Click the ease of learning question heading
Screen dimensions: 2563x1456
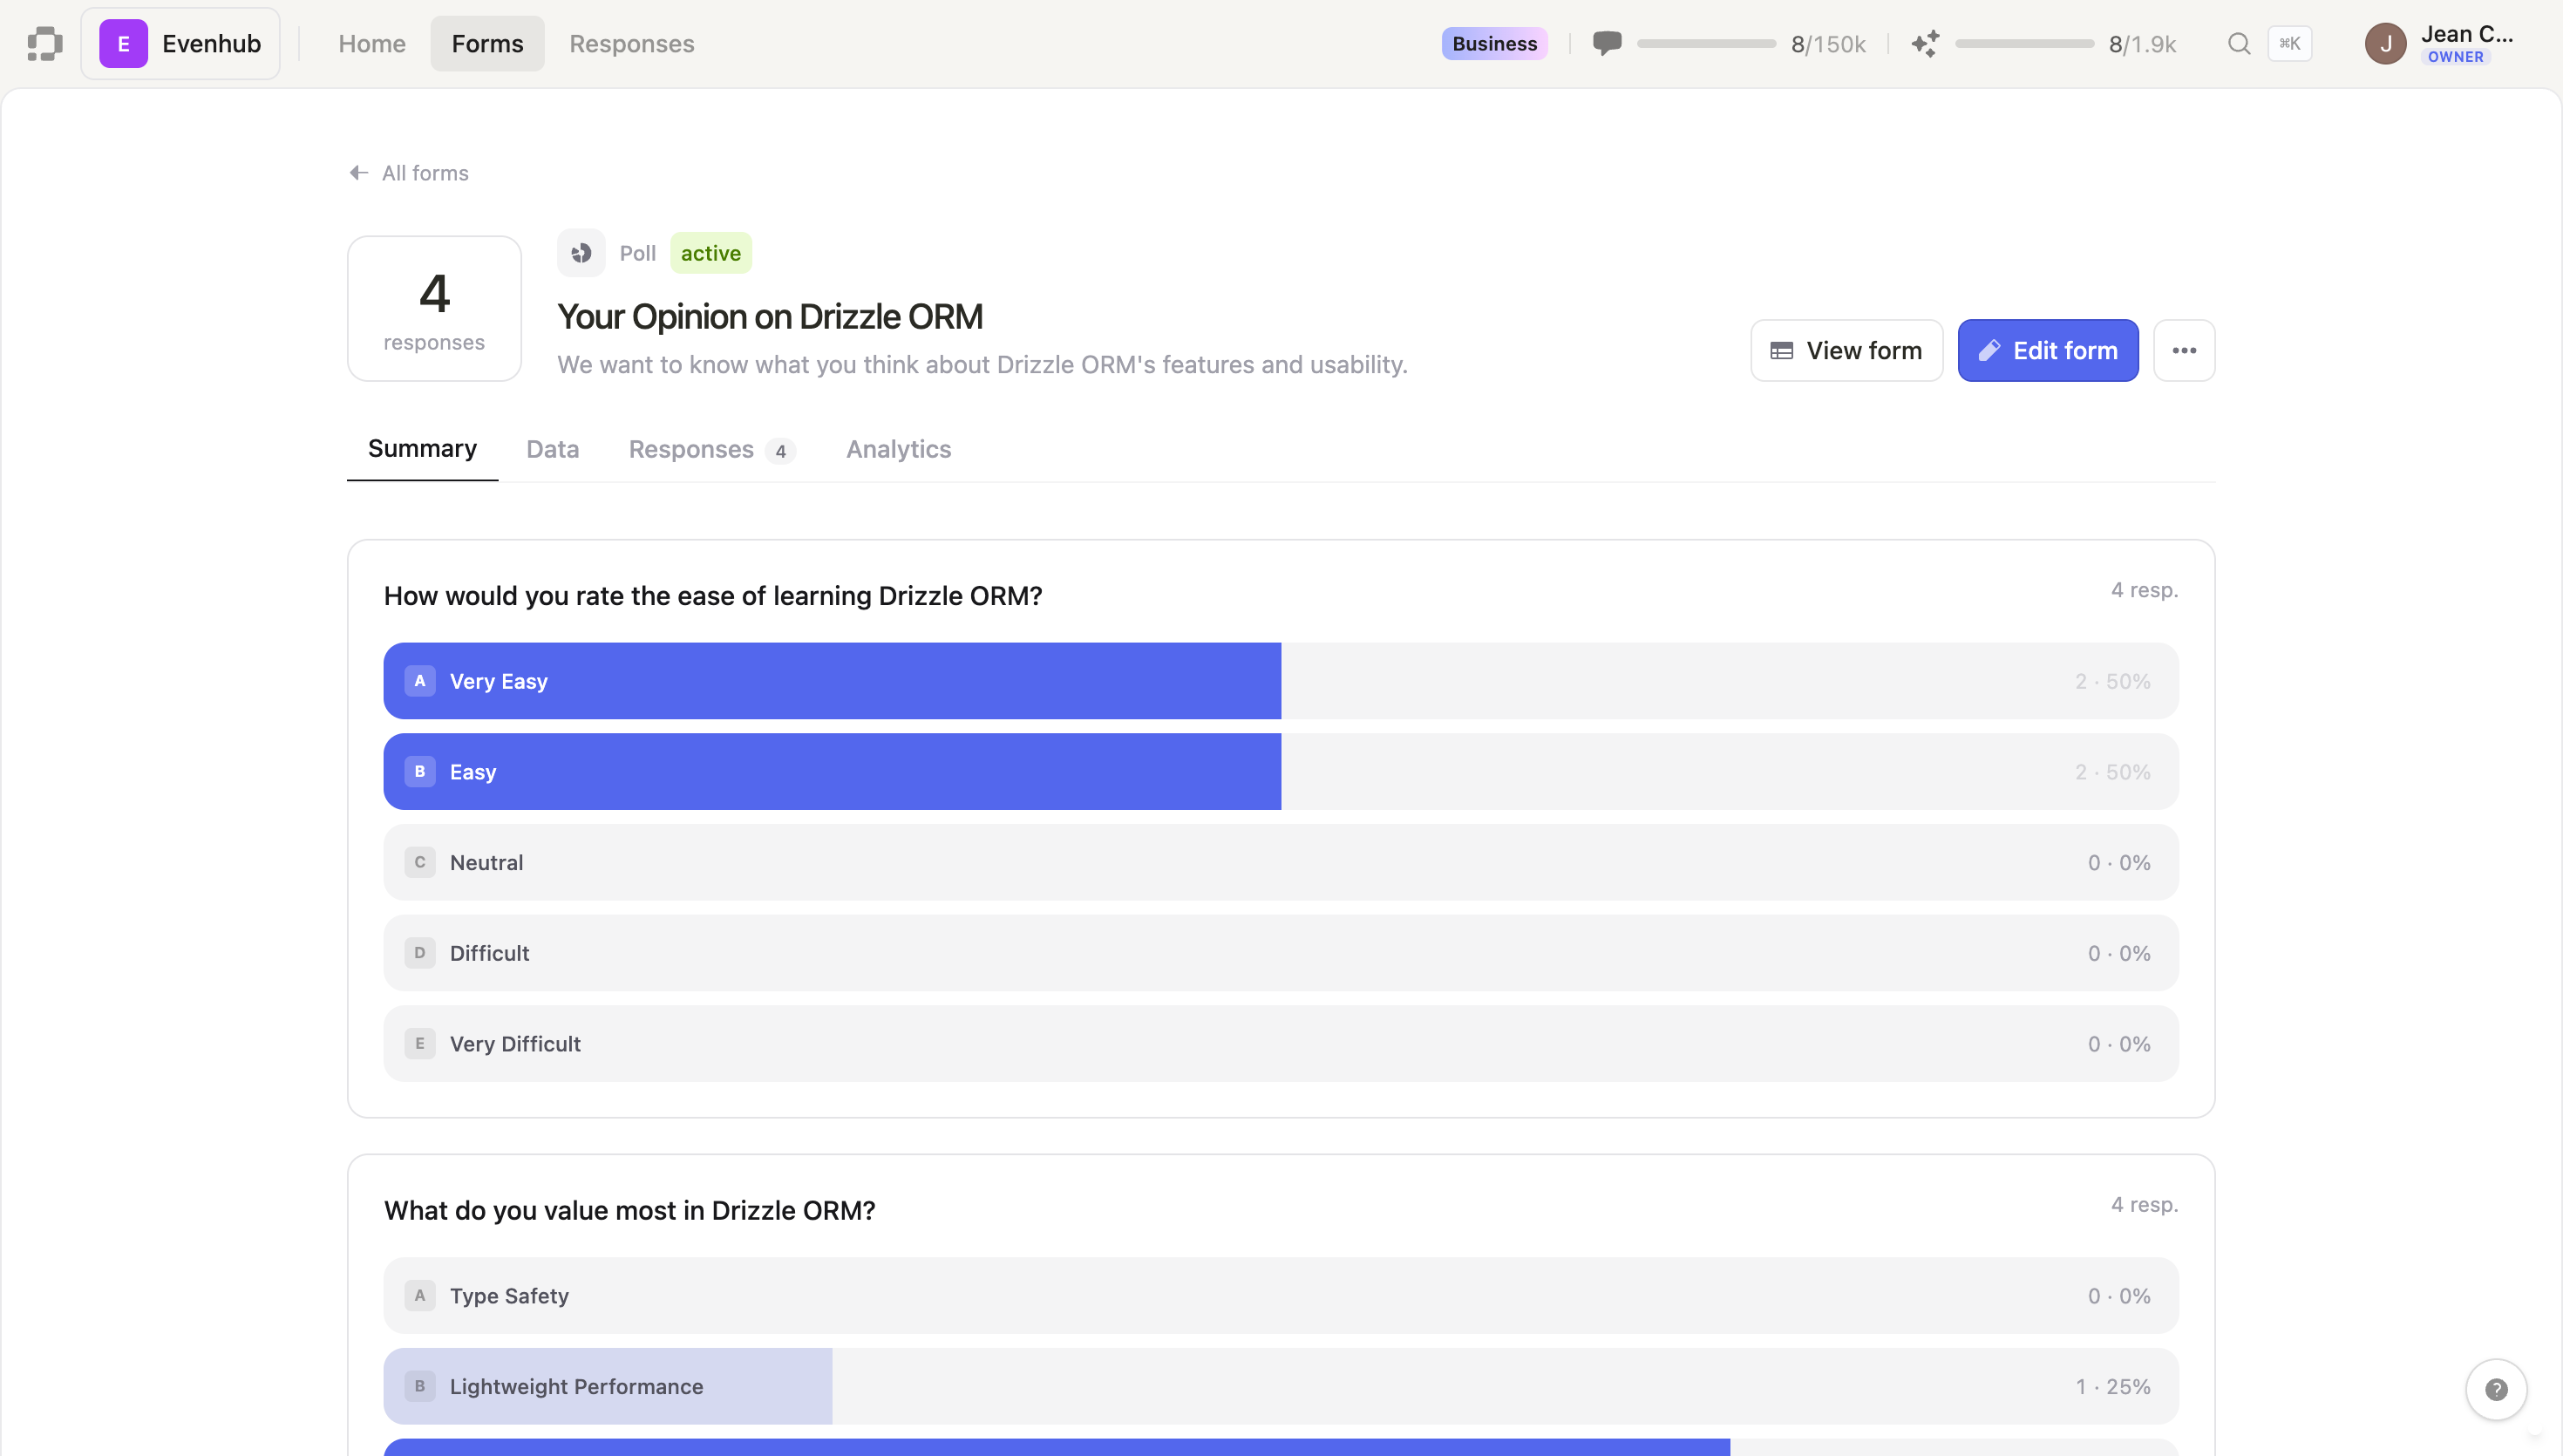[x=713, y=596]
